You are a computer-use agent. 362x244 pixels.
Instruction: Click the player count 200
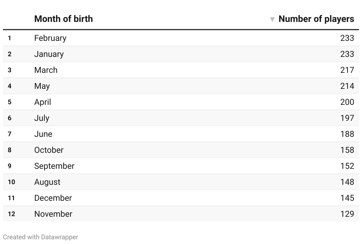[347, 102]
